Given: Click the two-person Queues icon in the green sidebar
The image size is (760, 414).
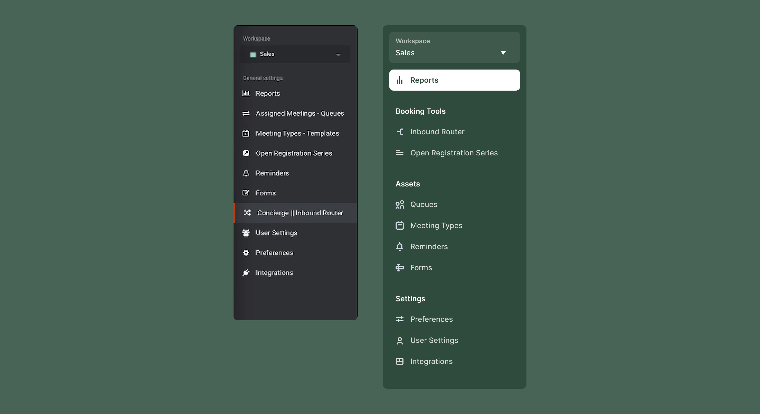Looking at the screenshot, I should [x=400, y=204].
